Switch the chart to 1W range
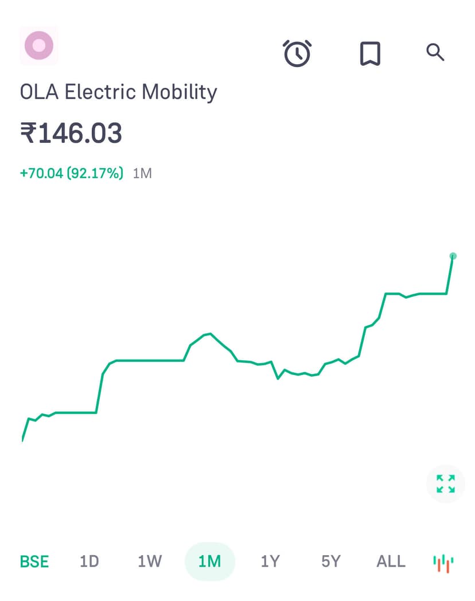 click(x=150, y=561)
